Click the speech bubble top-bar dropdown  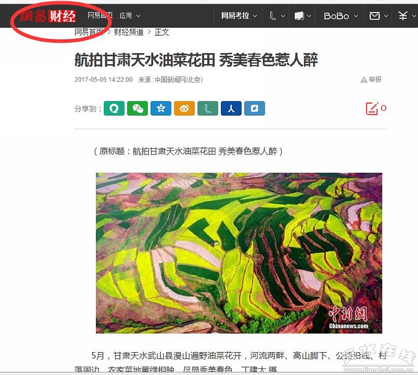[303, 16]
